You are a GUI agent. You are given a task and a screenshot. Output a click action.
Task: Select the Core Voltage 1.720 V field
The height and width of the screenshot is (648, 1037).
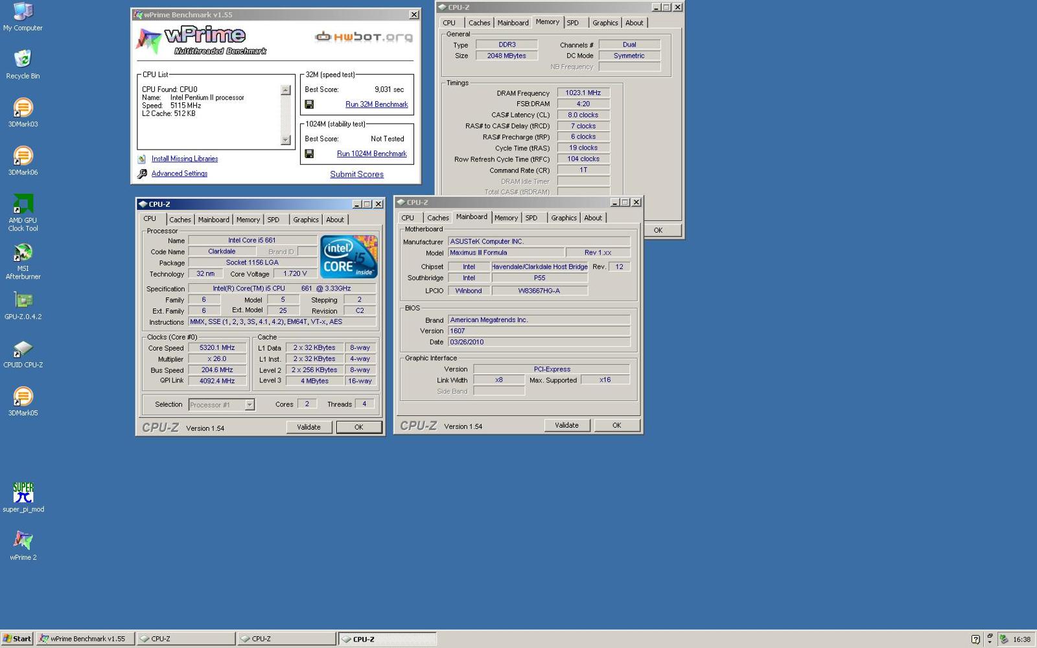[296, 273]
